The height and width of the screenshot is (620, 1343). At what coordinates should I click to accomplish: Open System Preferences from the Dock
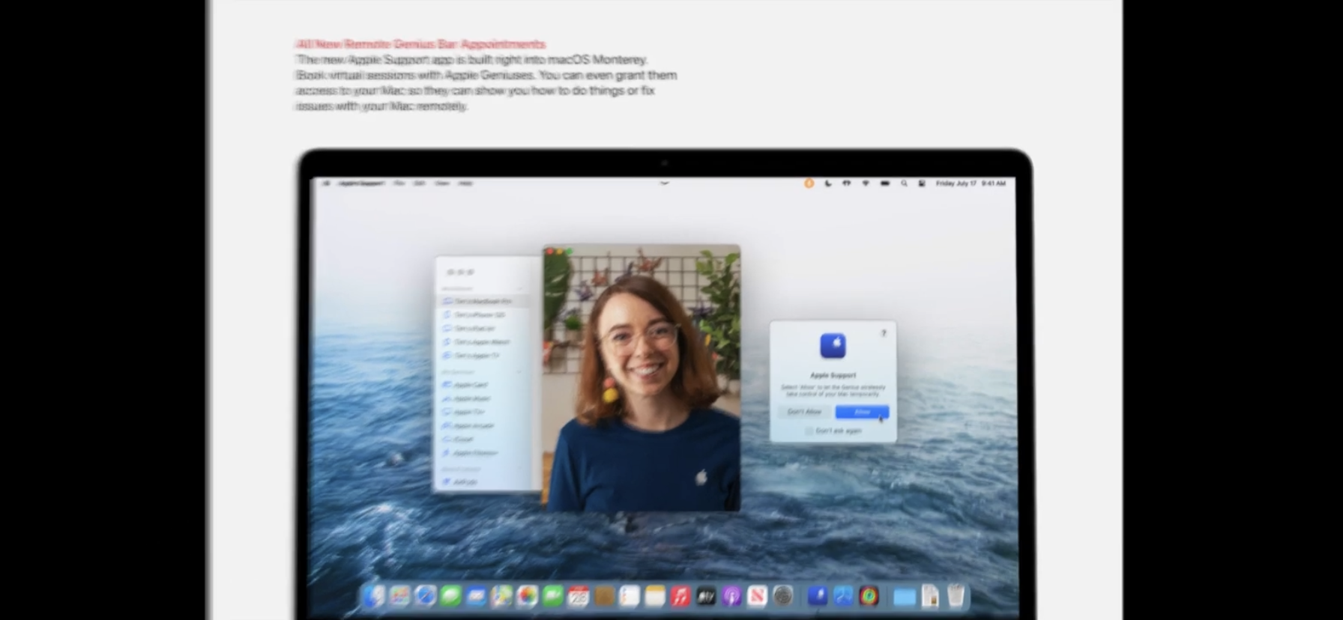click(x=783, y=596)
